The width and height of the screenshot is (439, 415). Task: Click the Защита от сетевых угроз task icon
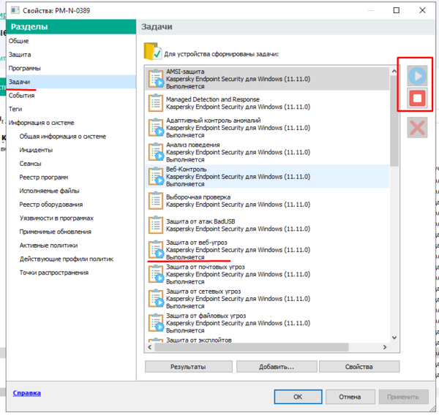click(x=156, y=298)
